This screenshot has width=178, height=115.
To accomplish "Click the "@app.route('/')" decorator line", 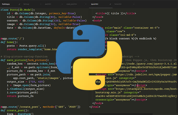I will click(x=12, y=39).
